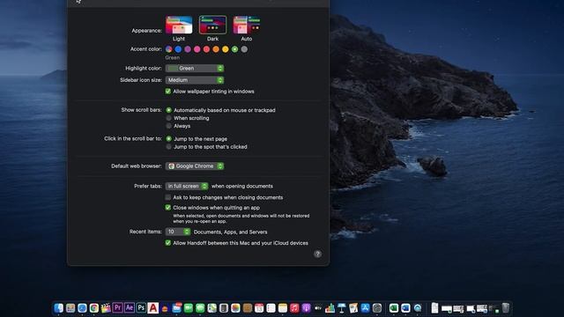Select the red accent color

pyautogui.click(x=206, y=49)
